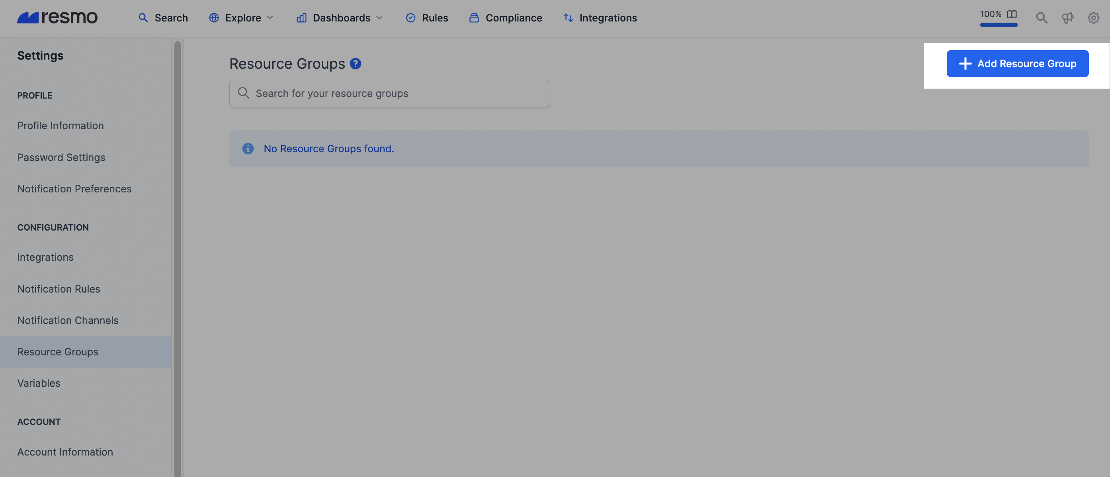
Task: Click the Resource Groups help question icon
Action: point(356,64)
